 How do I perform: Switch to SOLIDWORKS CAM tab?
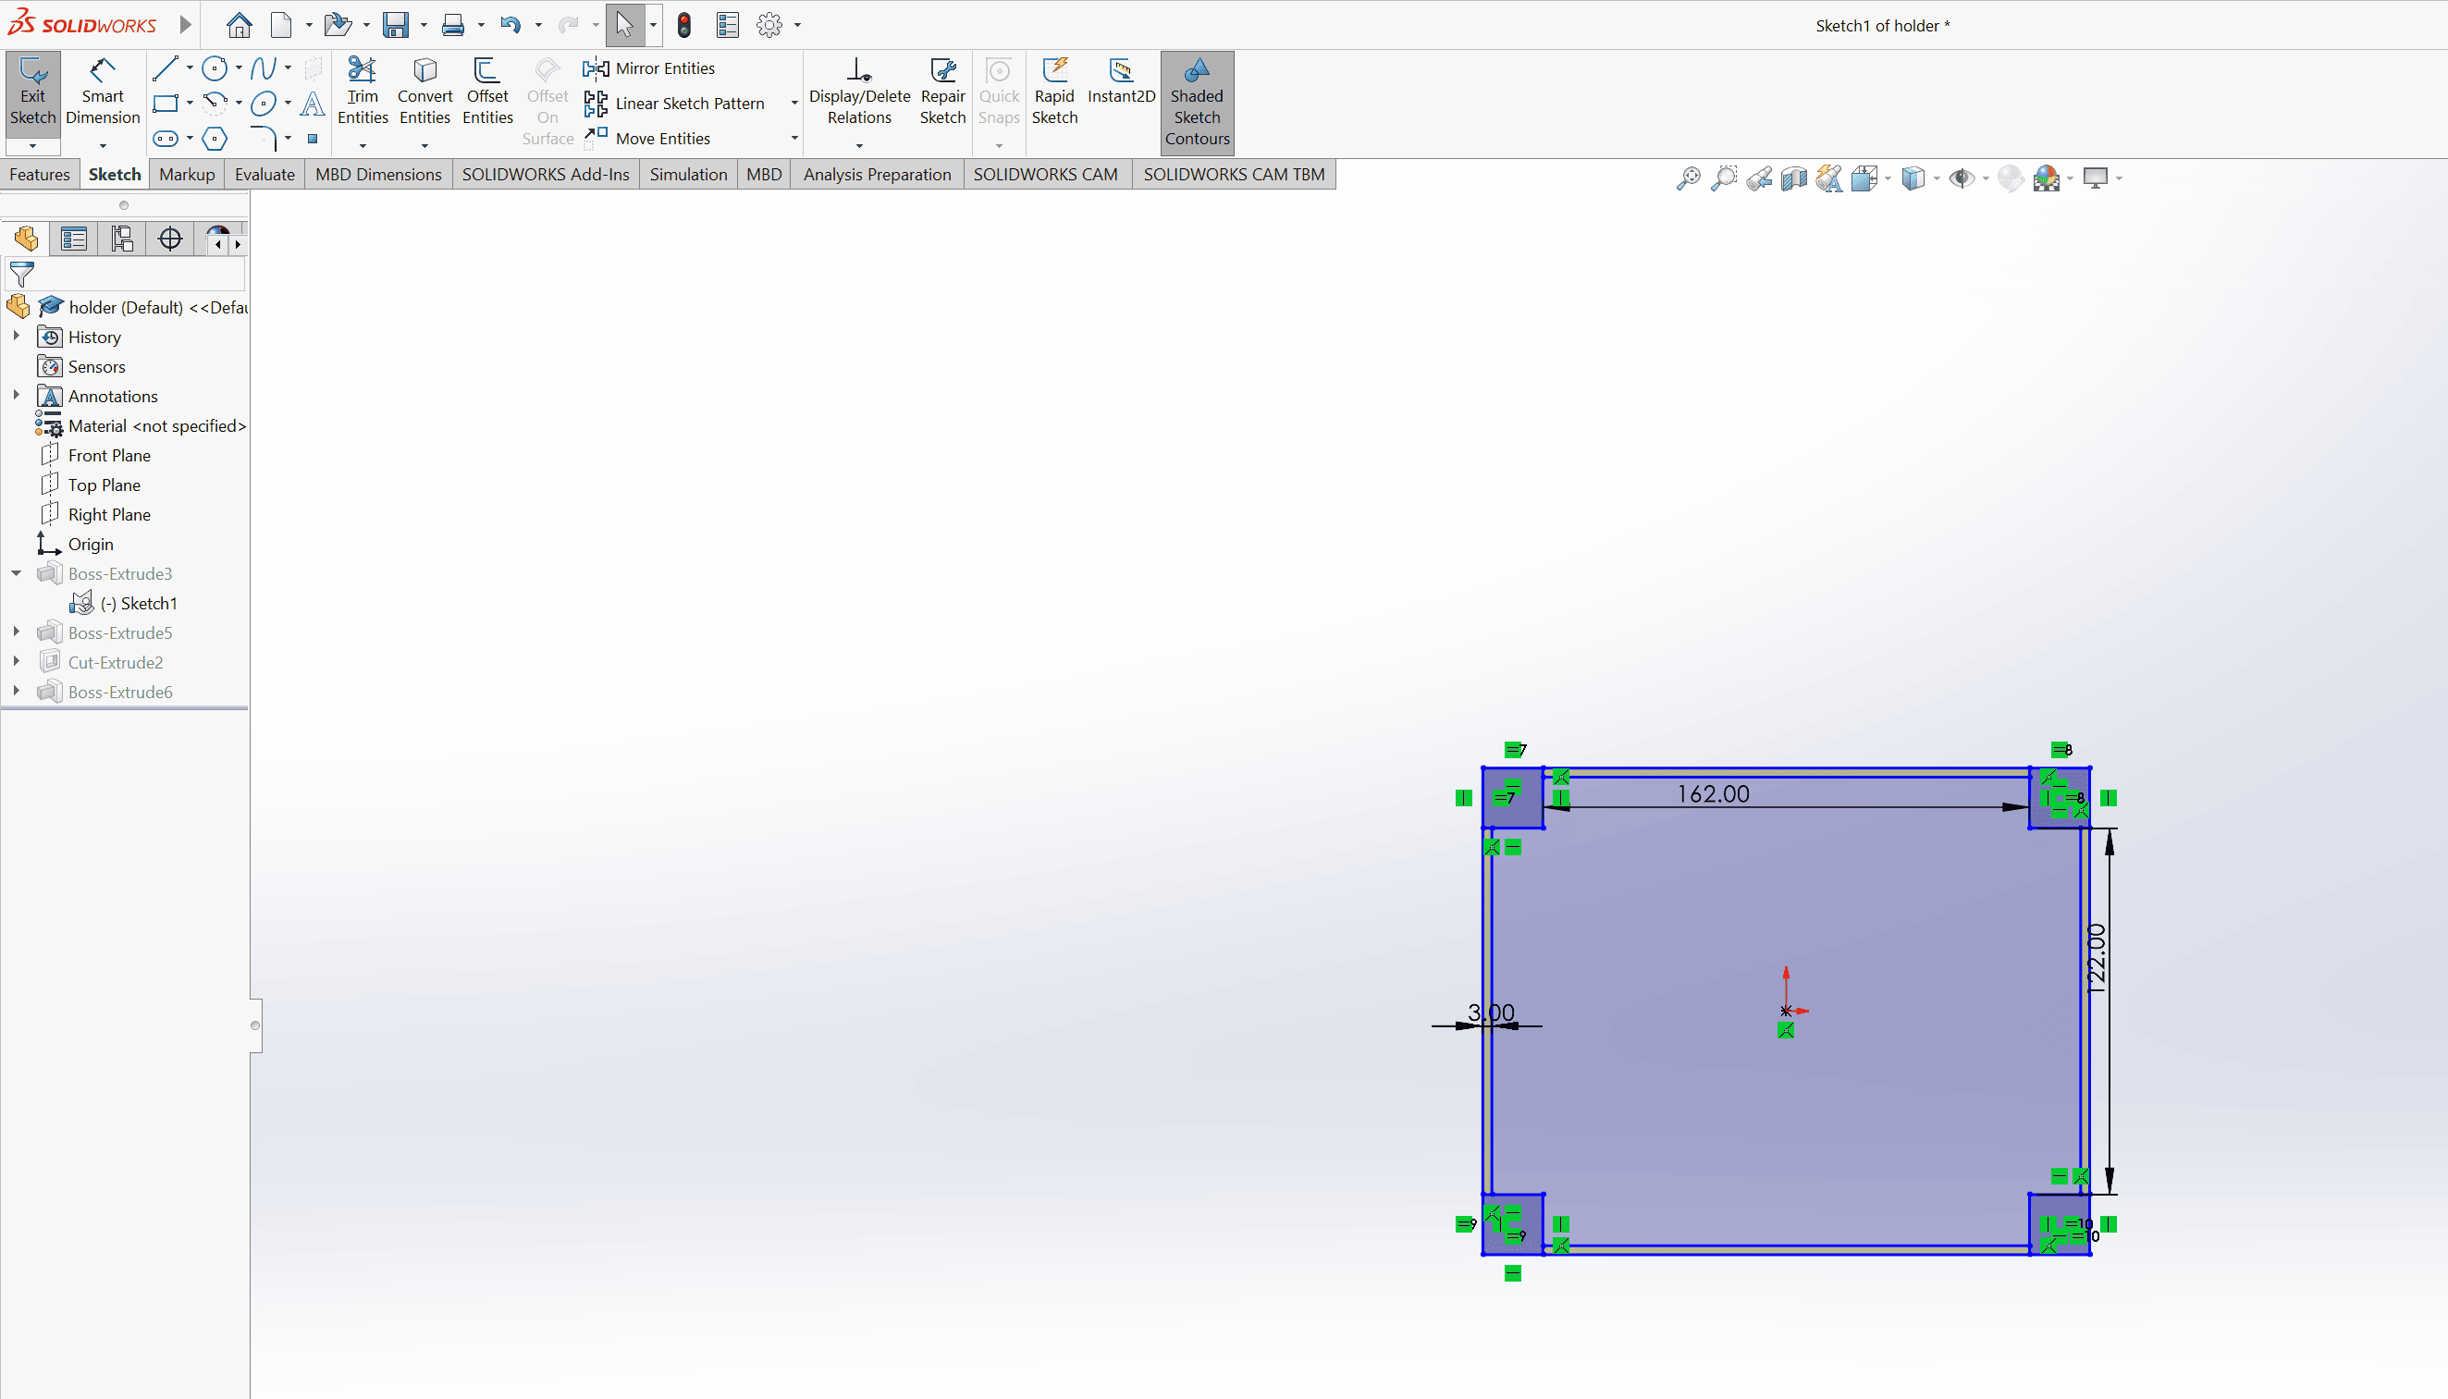click(1045, 174)
